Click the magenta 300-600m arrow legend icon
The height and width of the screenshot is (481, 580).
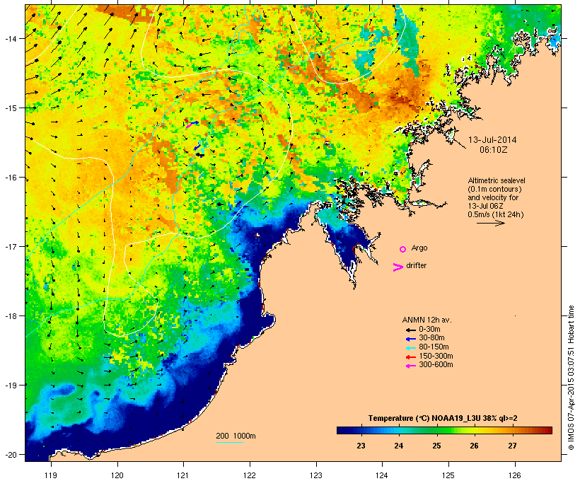tap(410, 366)
